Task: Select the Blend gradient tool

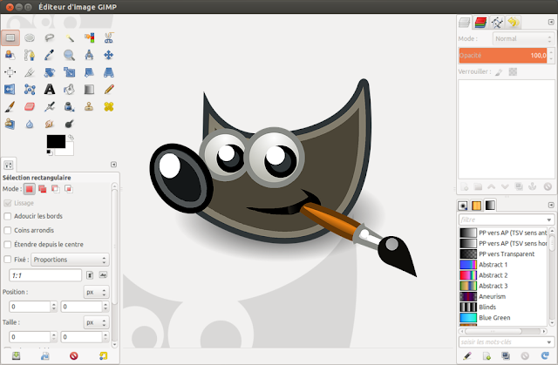Action: click(x=89, y=89)
